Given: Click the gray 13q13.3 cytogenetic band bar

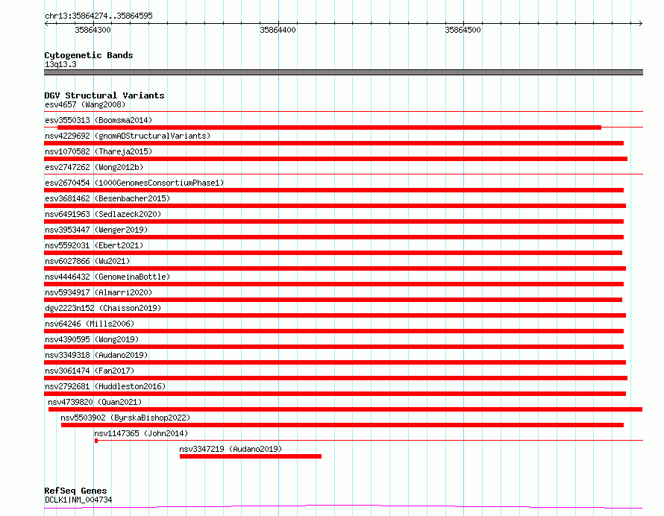Looking at the screenshot, I should [343, 72].
